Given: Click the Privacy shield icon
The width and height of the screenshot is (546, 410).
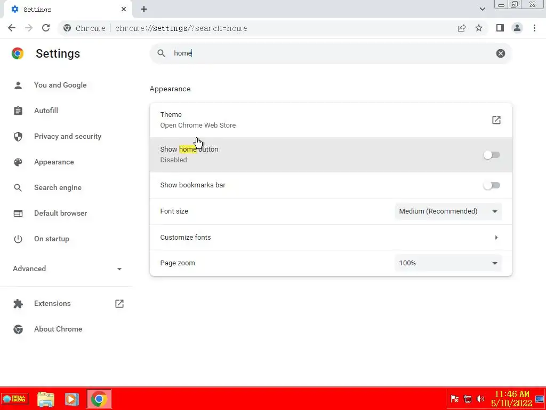Looking at the screenshot, I should pos(18,136).
